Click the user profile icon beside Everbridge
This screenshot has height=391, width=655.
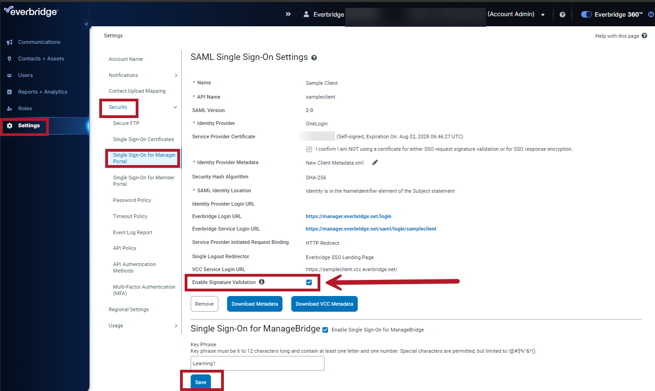[306, 14]
